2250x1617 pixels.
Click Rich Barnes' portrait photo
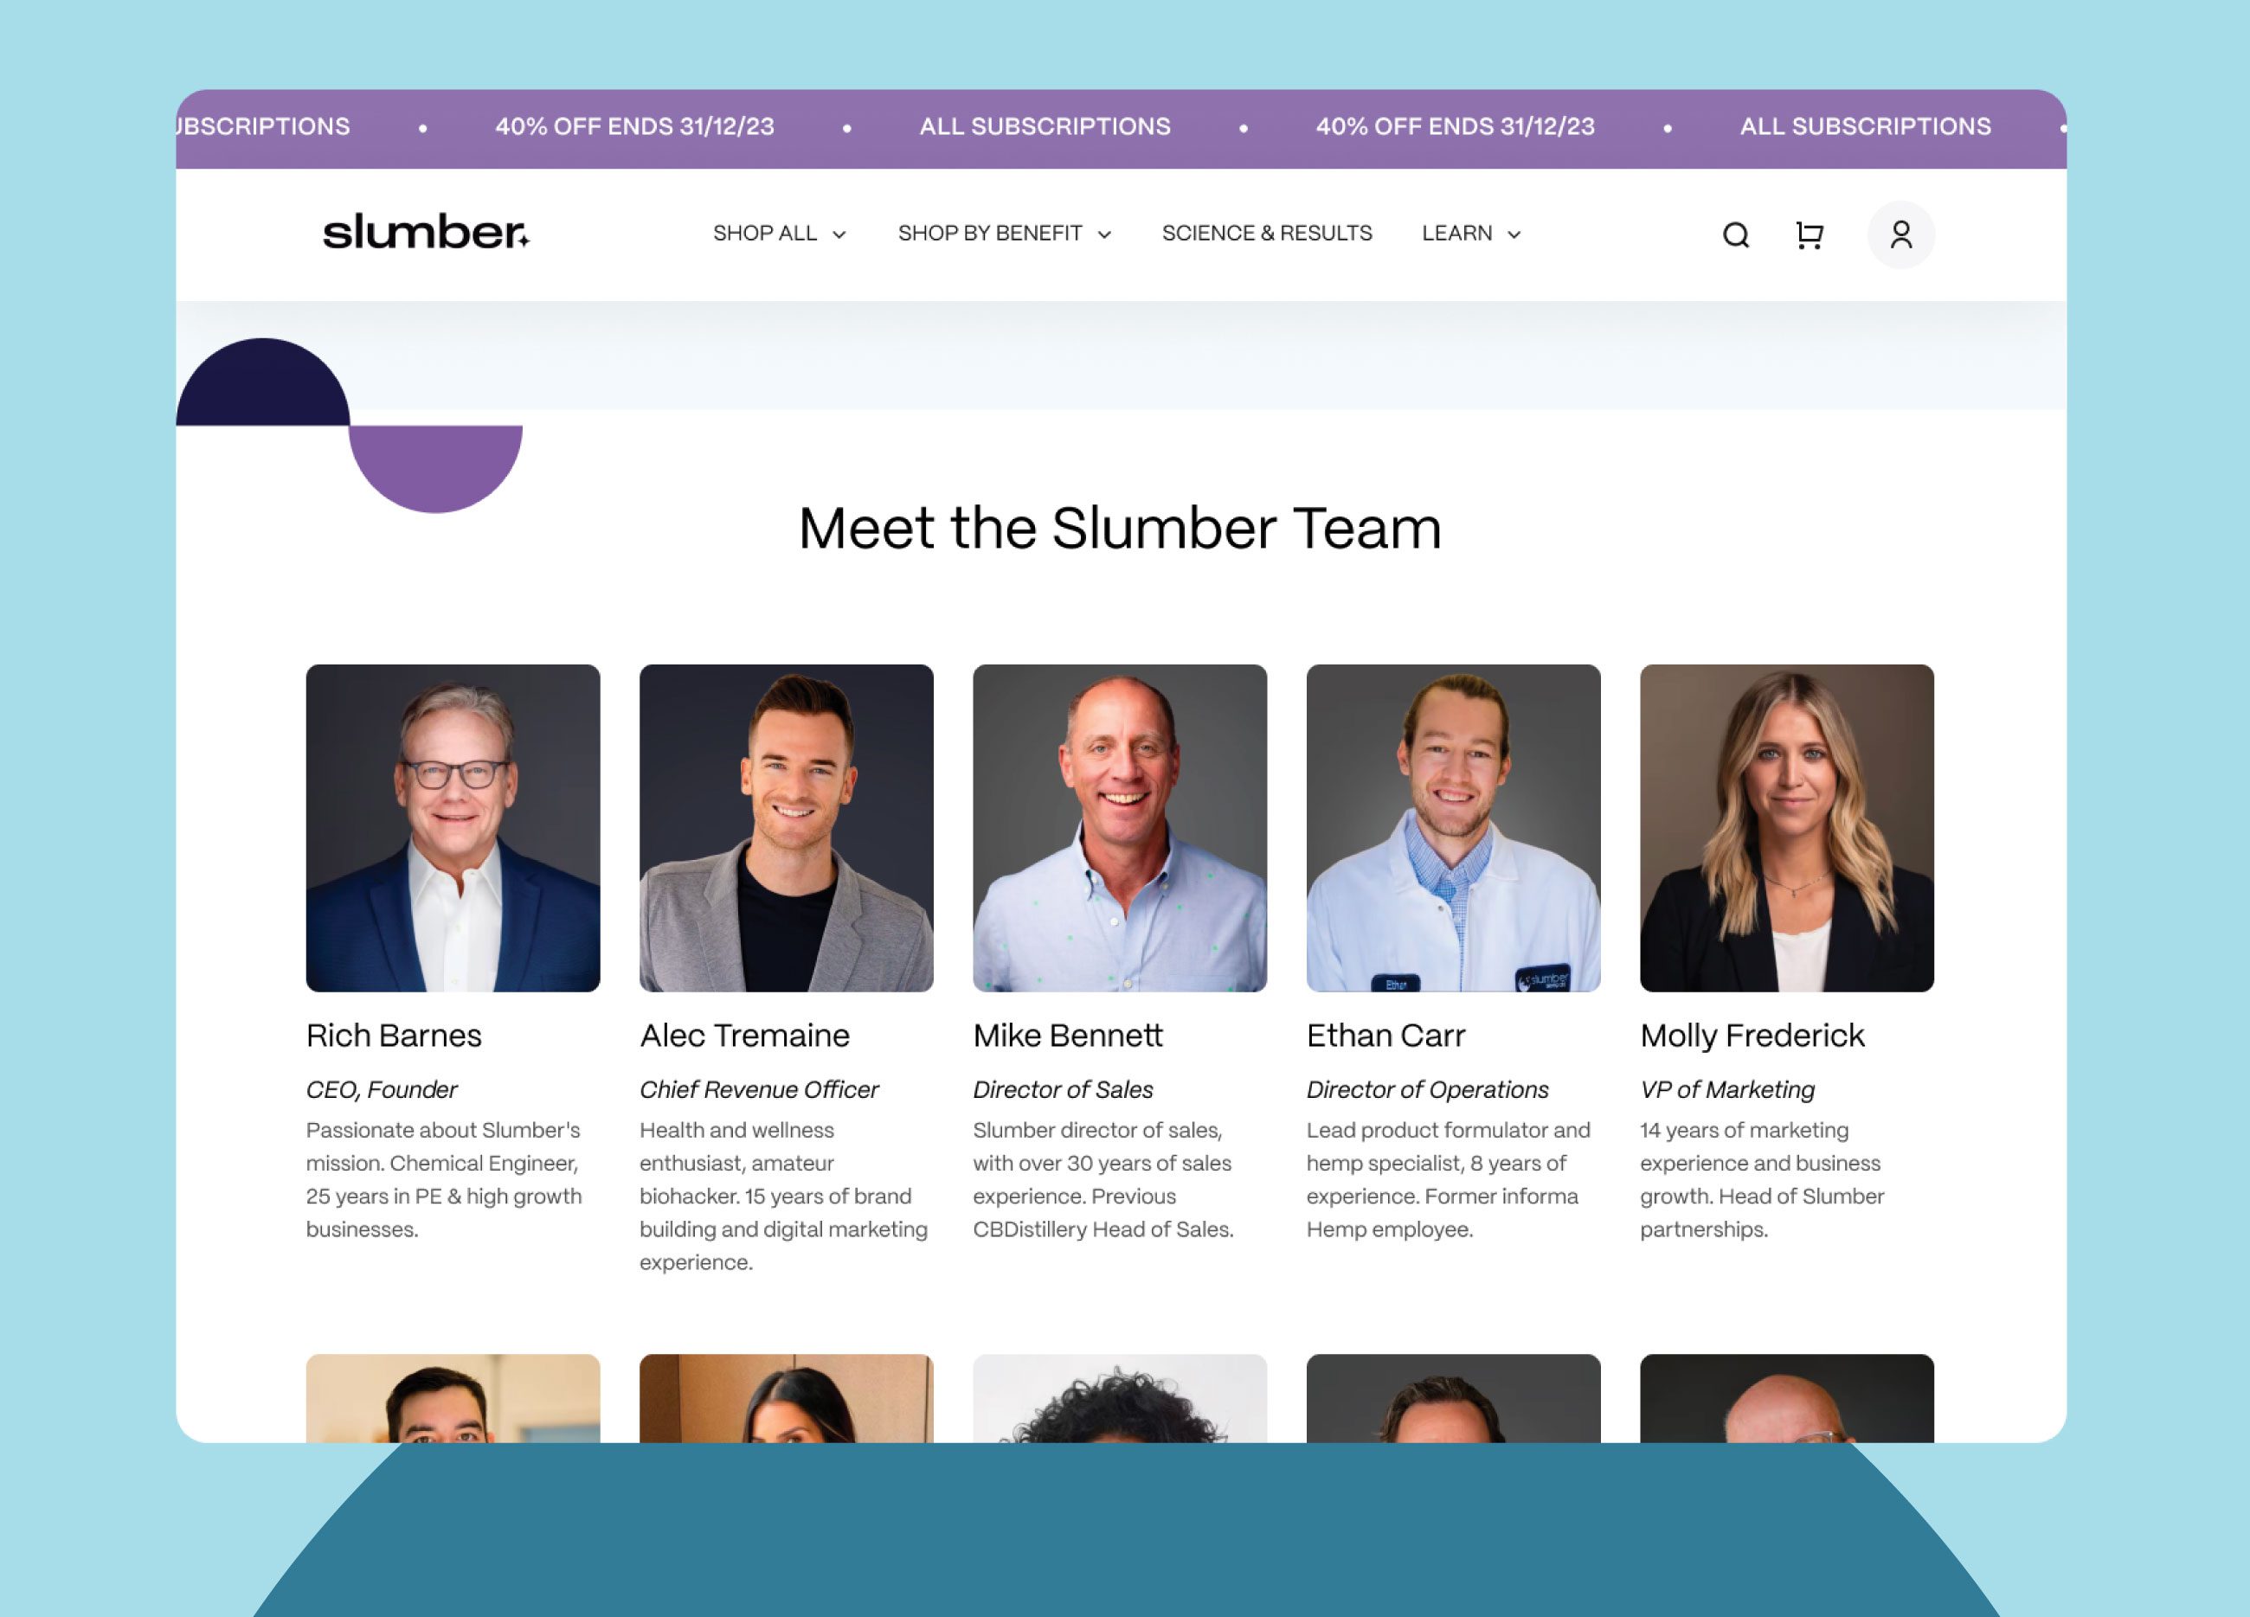click(x=453, y=827)
